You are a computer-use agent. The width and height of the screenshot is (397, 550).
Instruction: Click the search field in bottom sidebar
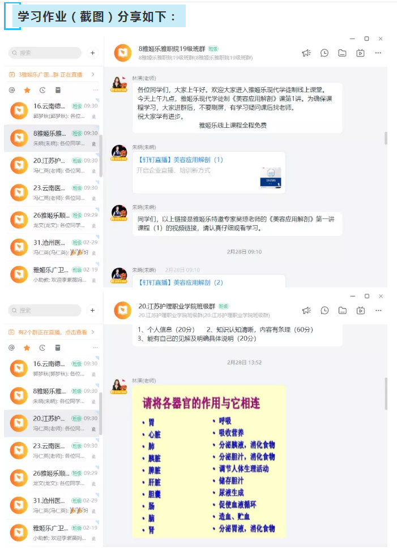45,311
